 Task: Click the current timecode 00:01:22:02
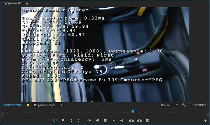click(x=12, y=105)
